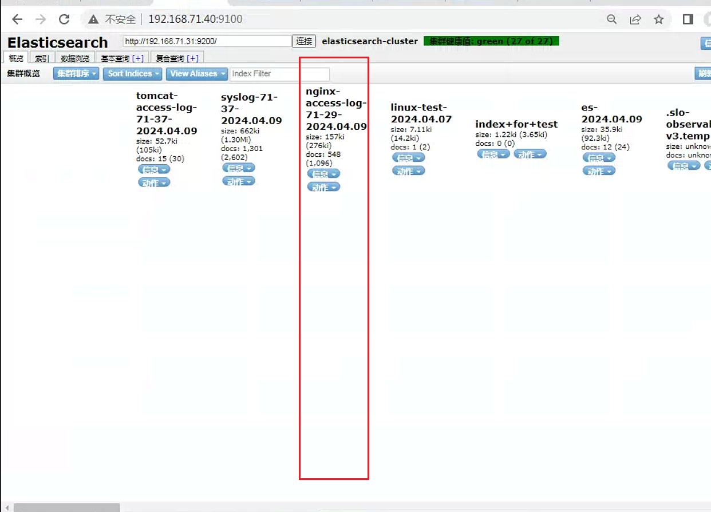
Task: Reload the current page
Action: coord(64,19)
